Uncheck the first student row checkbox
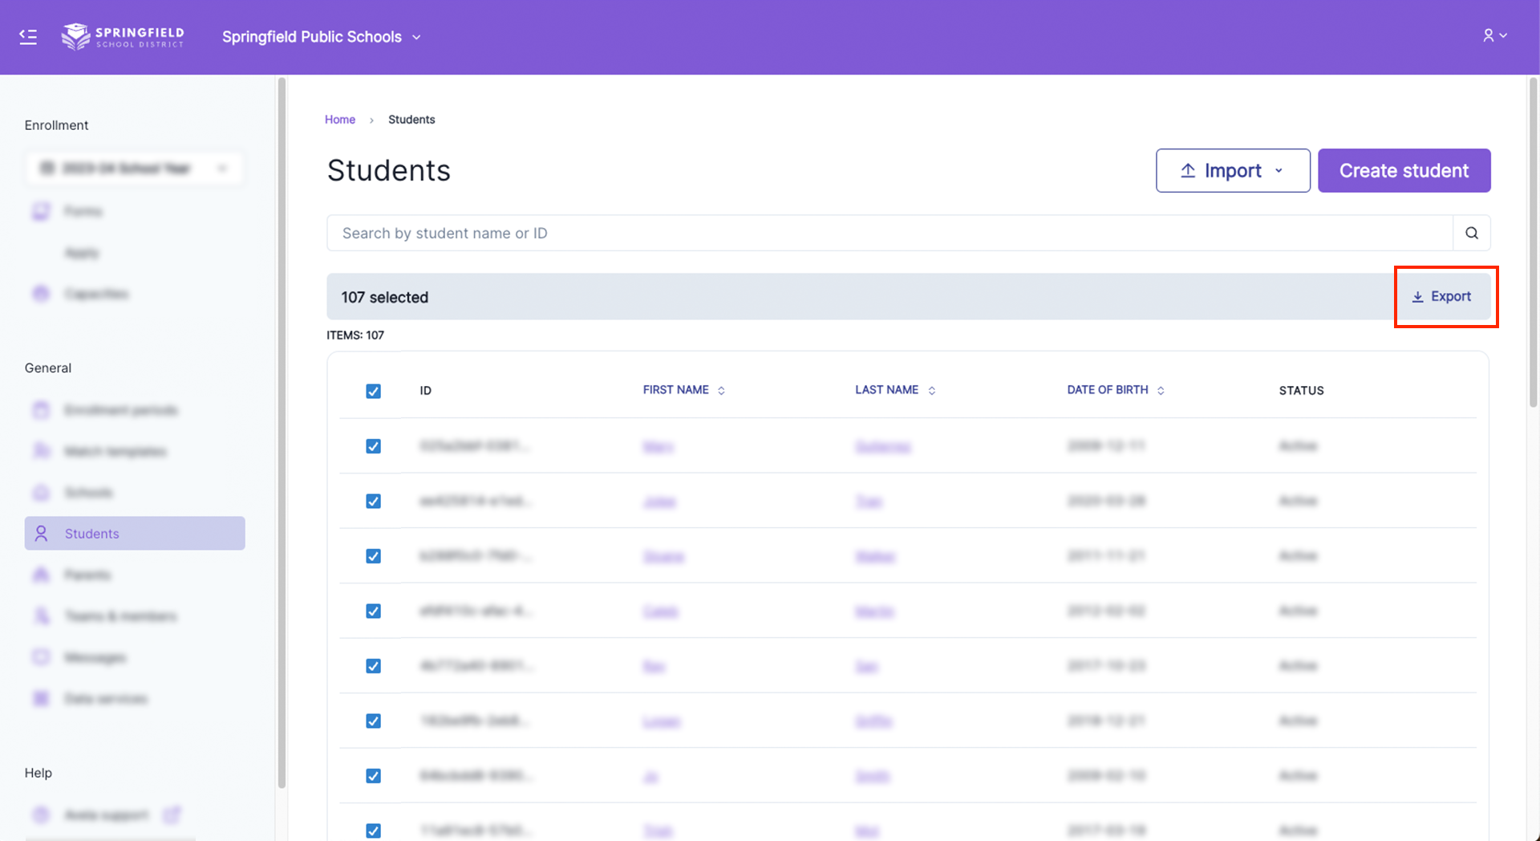The height and width of the screenshot is (841, 1540). tap(374, 446)
